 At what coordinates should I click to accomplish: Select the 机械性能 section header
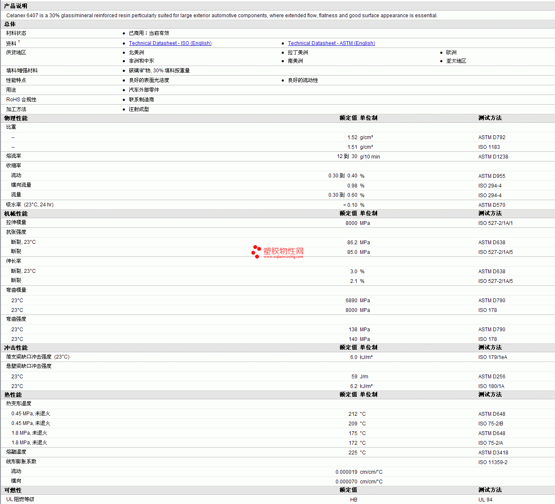16,214
